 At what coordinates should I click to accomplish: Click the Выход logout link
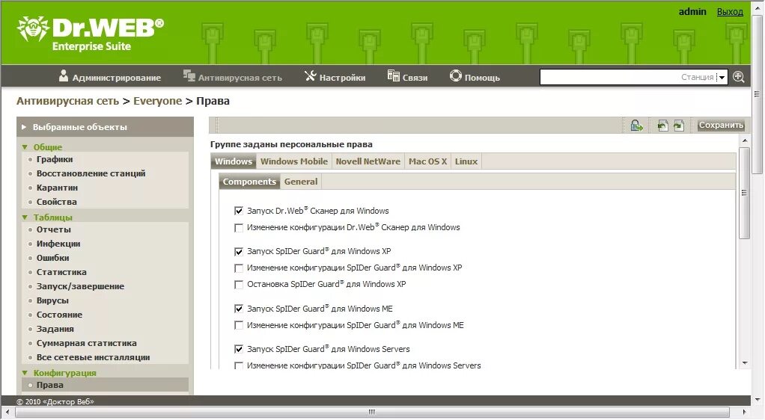pyautogui.click(x=730, y=12)
